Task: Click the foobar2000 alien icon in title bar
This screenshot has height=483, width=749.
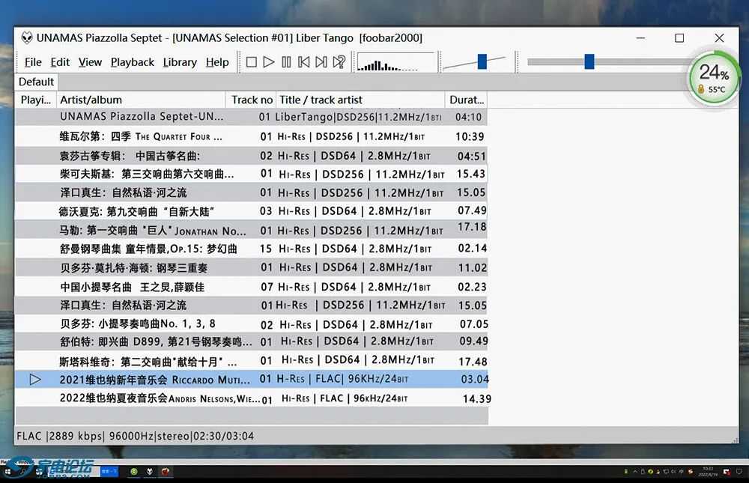Action: [x=27, y=38]
